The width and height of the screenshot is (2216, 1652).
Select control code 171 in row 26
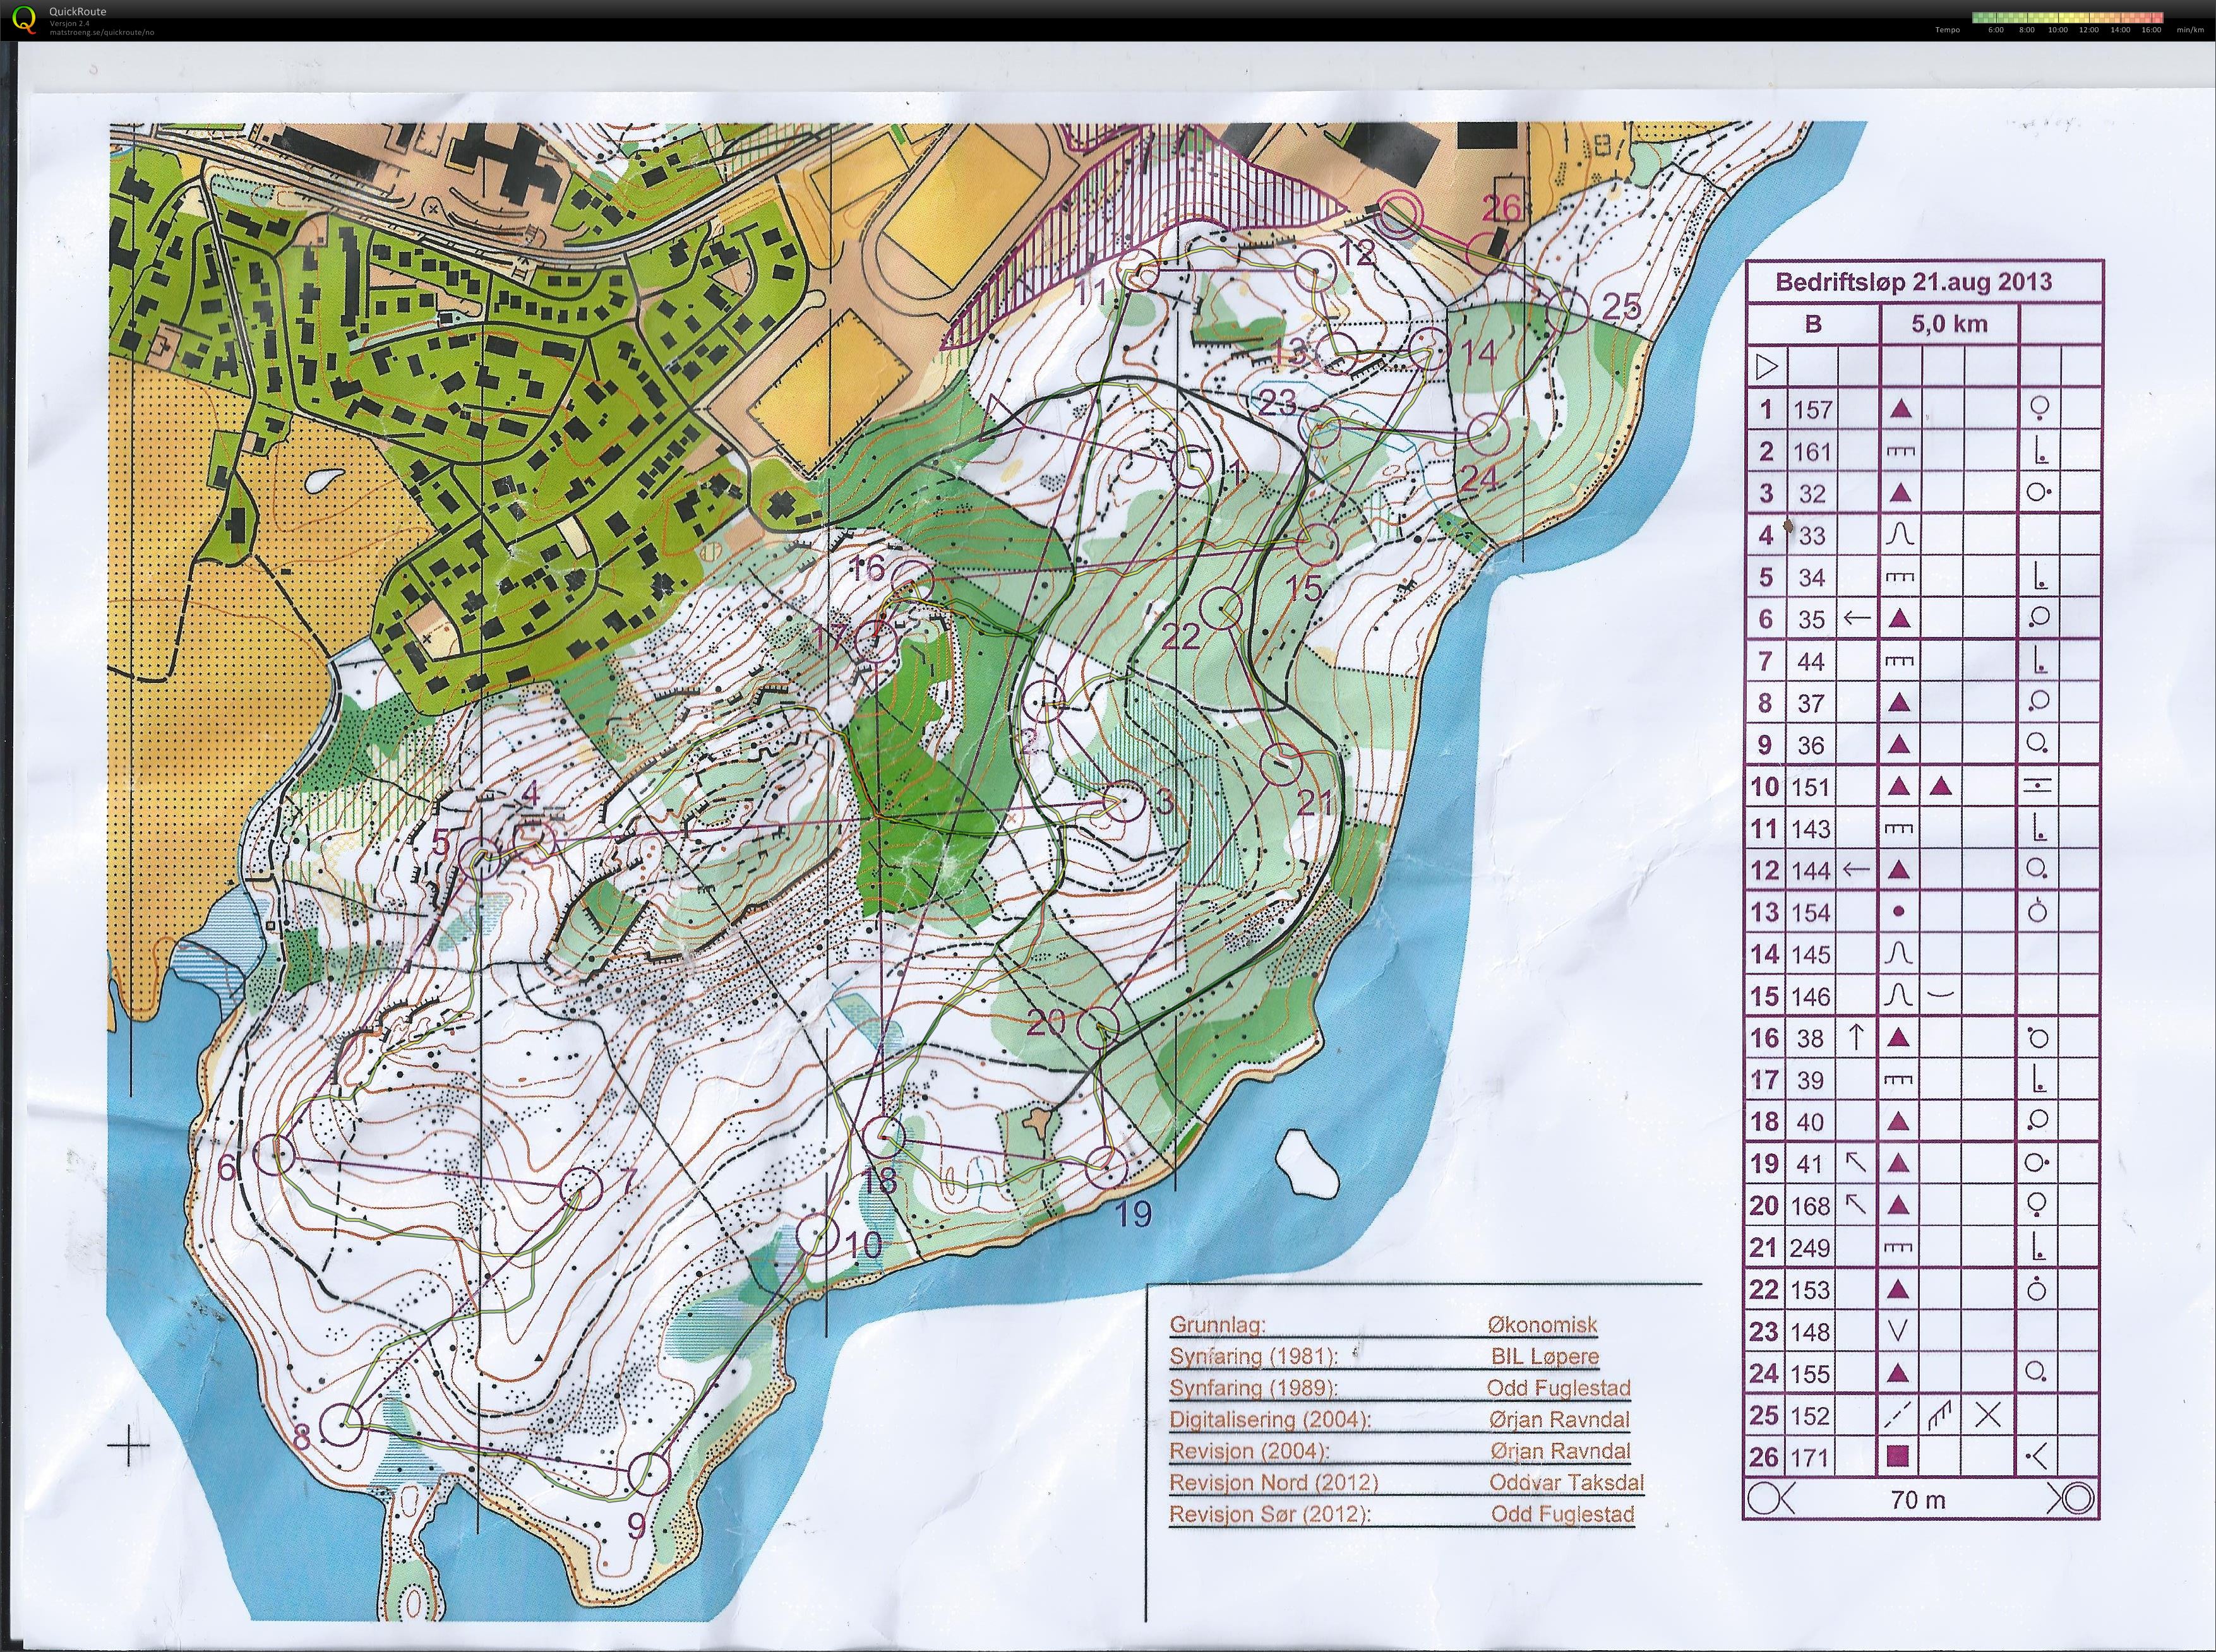[1810, 1457]
